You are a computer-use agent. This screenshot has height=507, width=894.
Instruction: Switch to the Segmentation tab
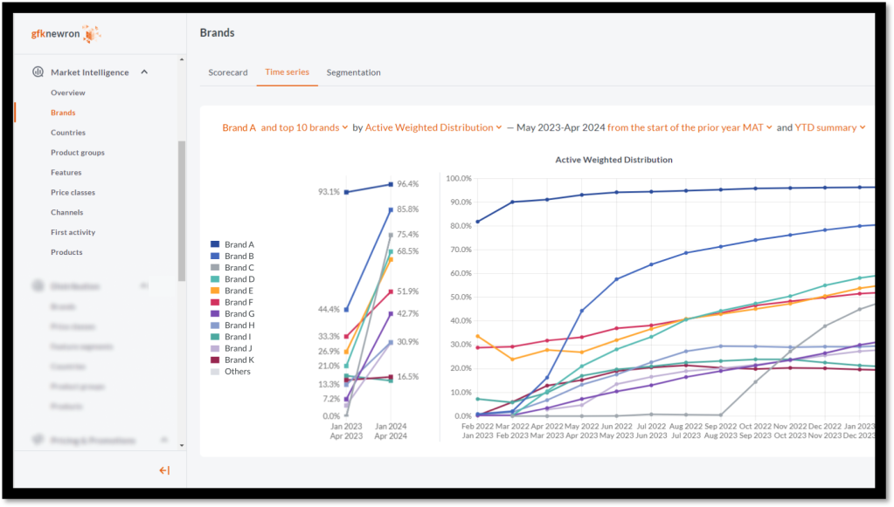coord(354,72)
